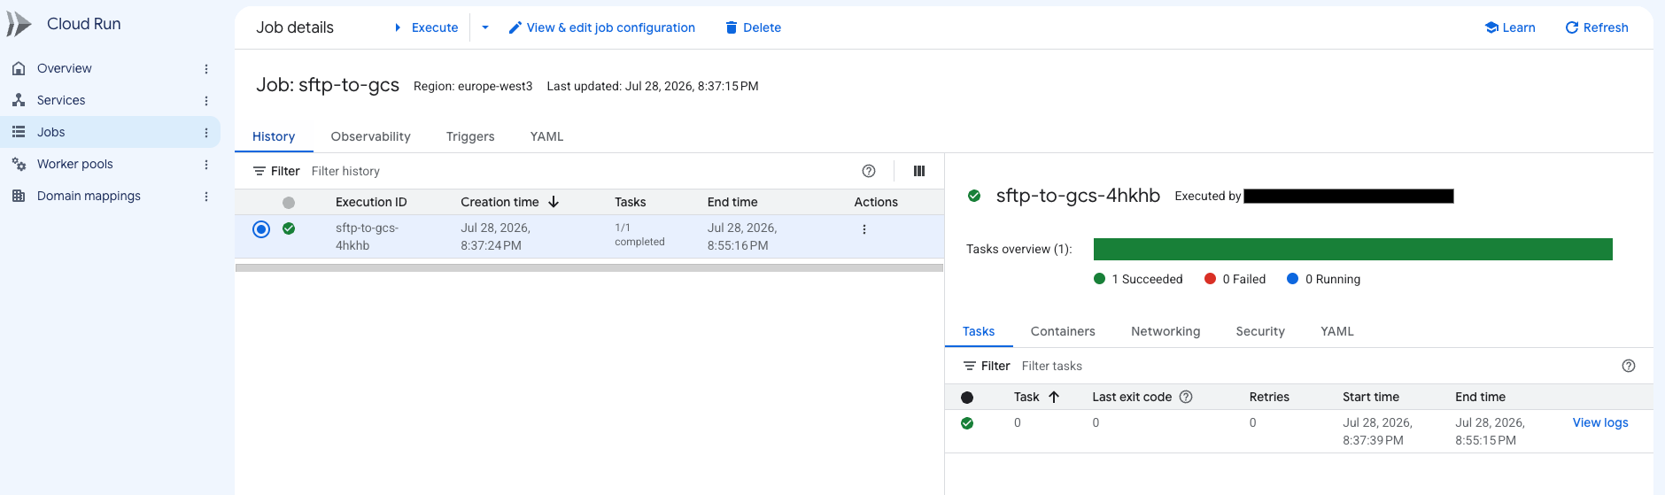Click the tasks status column header dot
1665x495 pixels.
[967, 398]
